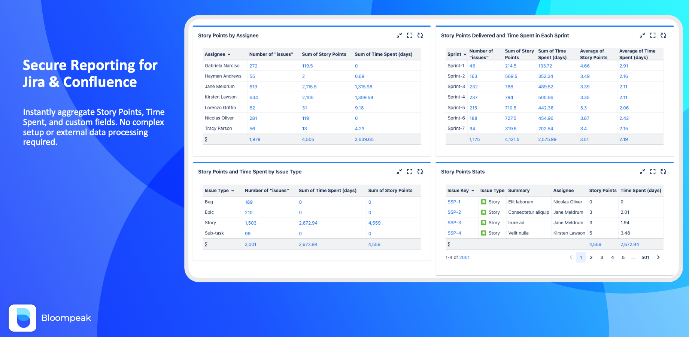Open issue SSP-3

454,222
